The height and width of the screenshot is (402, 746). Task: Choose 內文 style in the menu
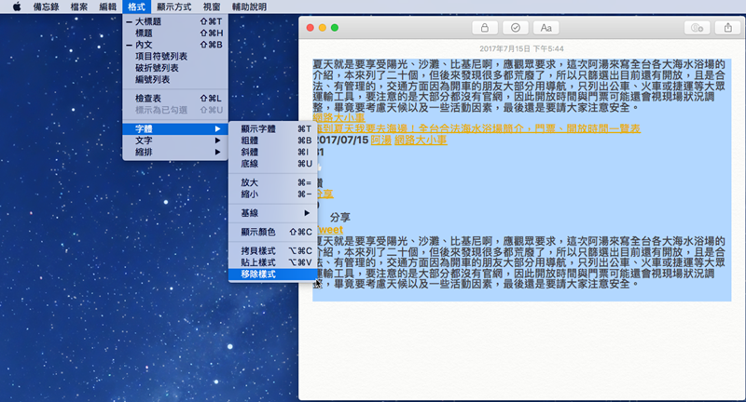tap(175, 45)
